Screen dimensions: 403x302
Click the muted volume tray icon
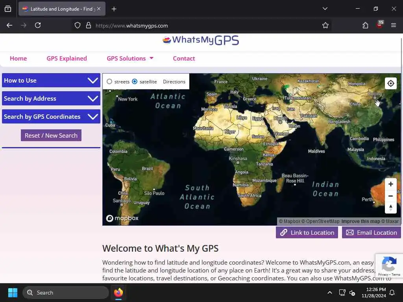[352, 293]
